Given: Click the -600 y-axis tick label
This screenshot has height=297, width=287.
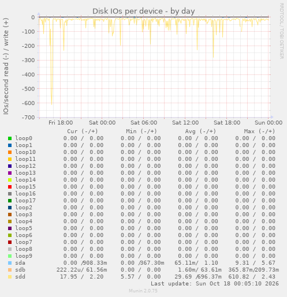Looking at the screenshot, I should click(28, 103).
